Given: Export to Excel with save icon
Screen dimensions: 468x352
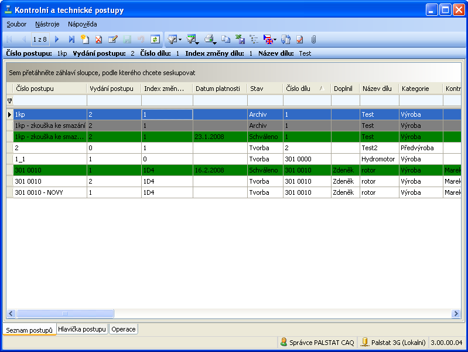Looking at the screenshot, I should tap(240, 39).
